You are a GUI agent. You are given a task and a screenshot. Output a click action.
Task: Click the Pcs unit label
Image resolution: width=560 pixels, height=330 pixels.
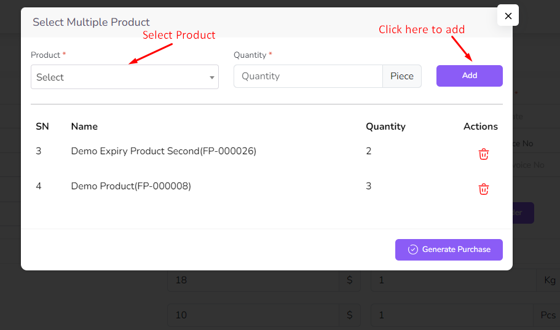[548, 315]
